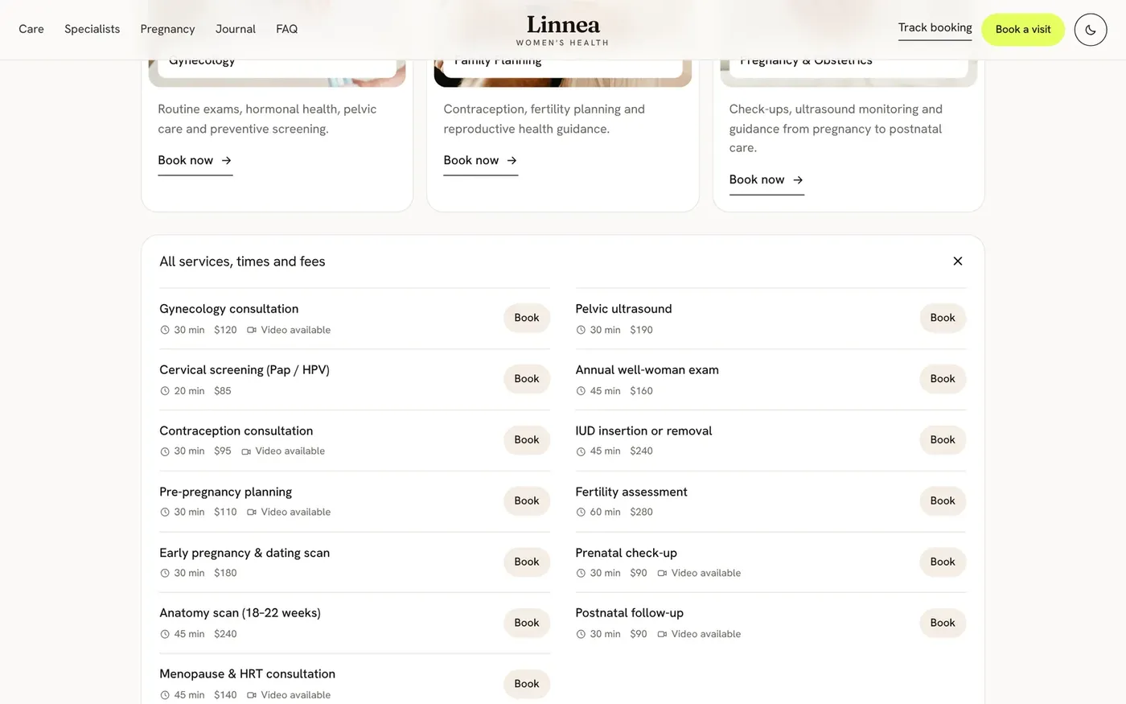1126x704 pixels.
Task: Book the Anatomy scan (18–22 weeks)
Action: point(527,623)
